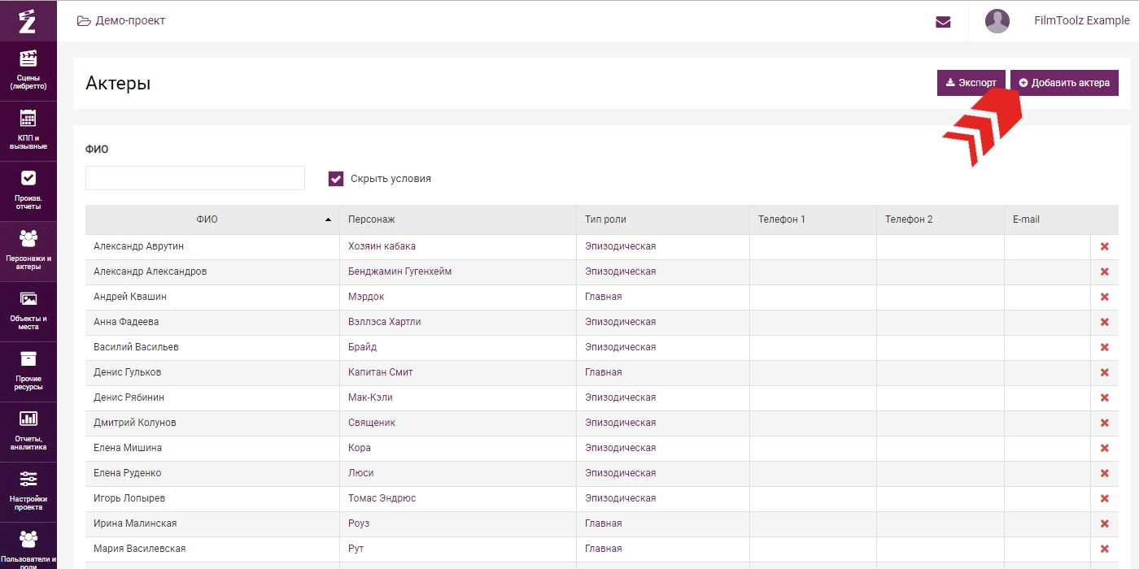The width and height of the screenshot is (1139, 569).
Task: Click the Телефон 2 column header
Action: coord(940,219)
